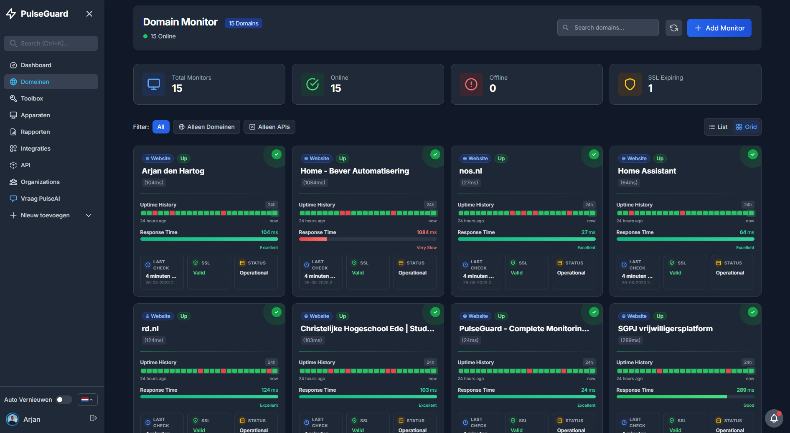Switch to List view
The image size is (790, 433).
[718, 127]
